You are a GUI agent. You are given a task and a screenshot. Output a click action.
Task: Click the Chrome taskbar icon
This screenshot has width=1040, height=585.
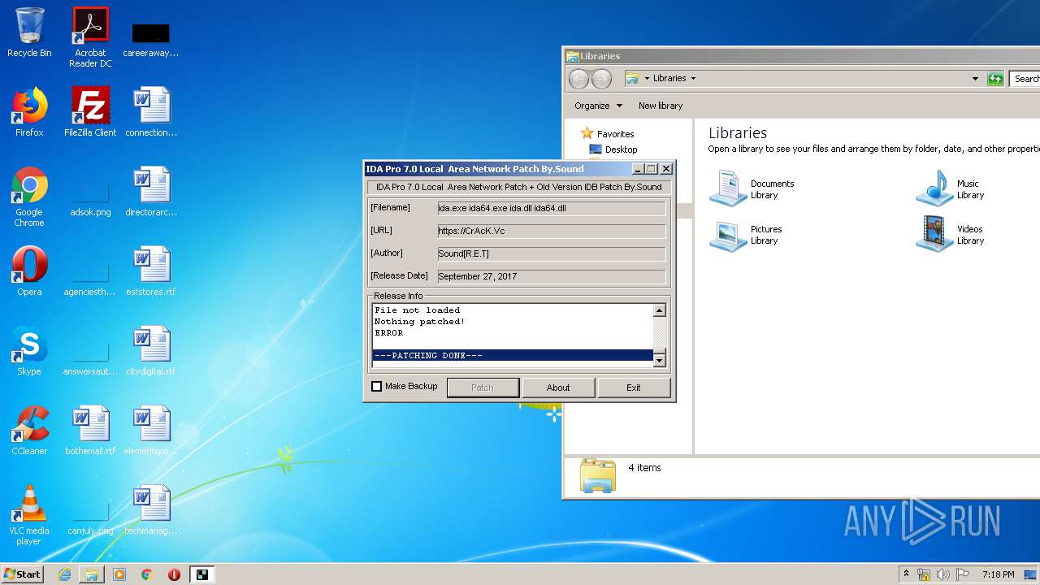click(x=147, y=574)
